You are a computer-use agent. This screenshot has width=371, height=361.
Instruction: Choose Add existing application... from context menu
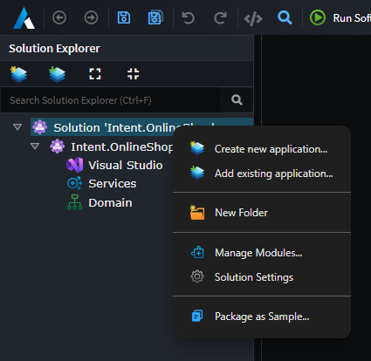click(262, 174)
